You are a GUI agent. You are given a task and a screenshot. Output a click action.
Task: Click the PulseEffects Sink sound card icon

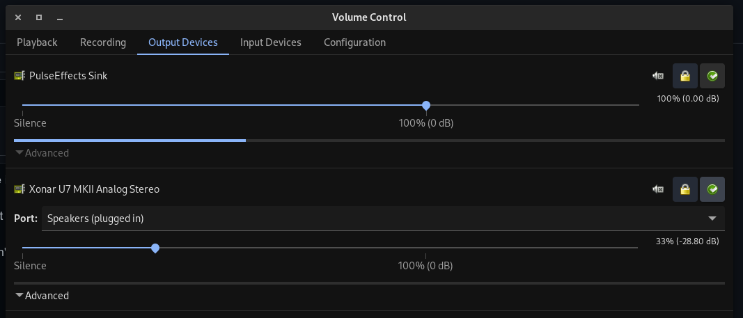click(x=19, y=76)
